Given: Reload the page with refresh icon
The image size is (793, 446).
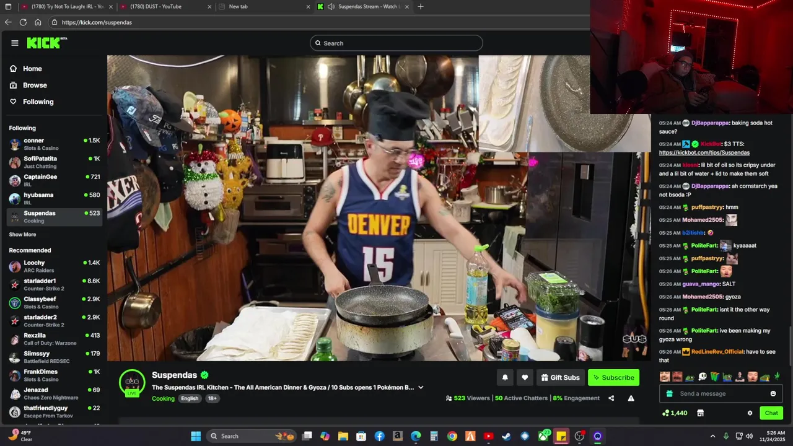Looking at the screenshot, I should pos(23,22).
